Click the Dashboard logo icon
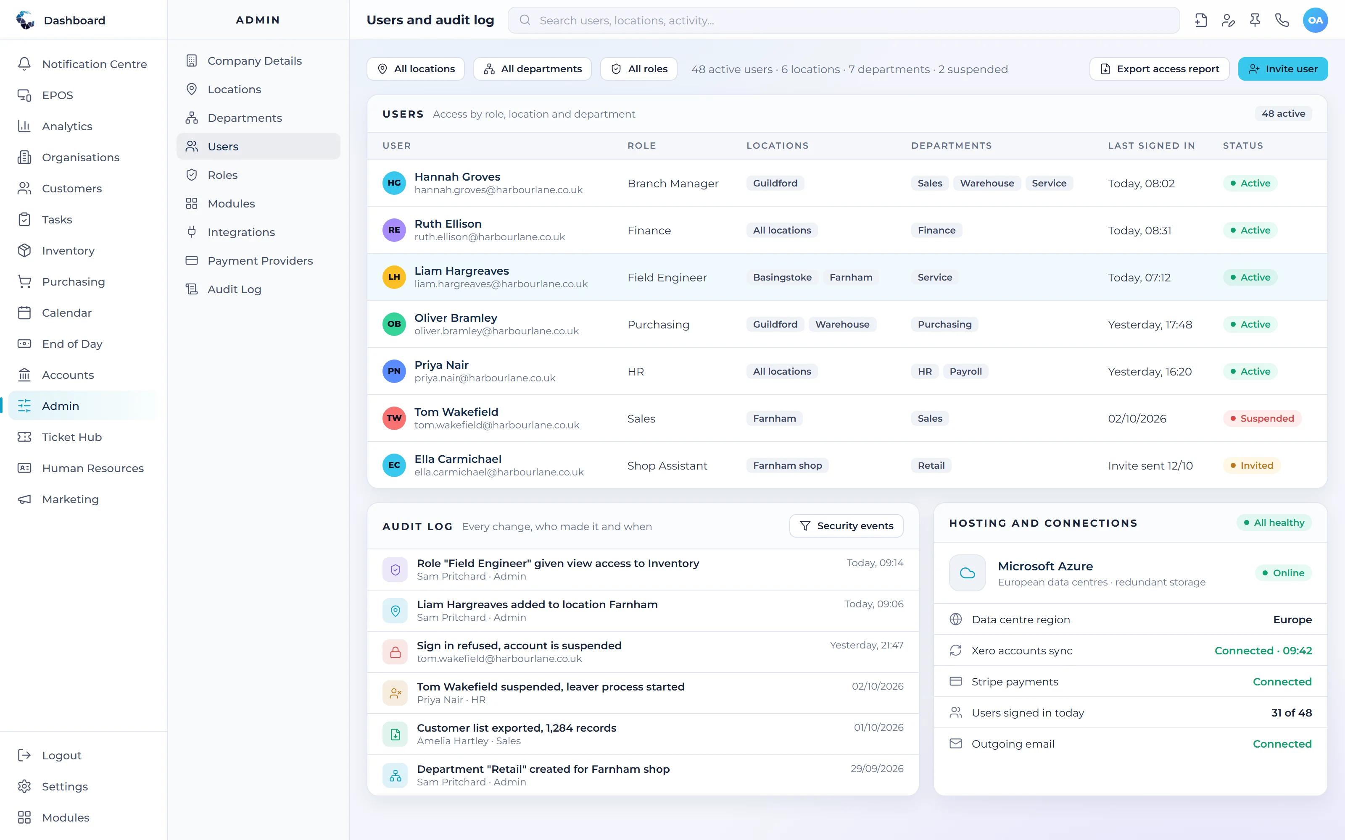Screen dimensions: 1345x840 [x=25, y=20]
